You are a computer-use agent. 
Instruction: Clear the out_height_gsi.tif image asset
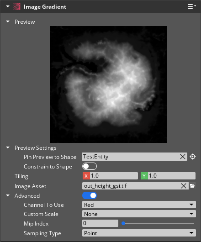pyautogui.click(x=184, y=186)
